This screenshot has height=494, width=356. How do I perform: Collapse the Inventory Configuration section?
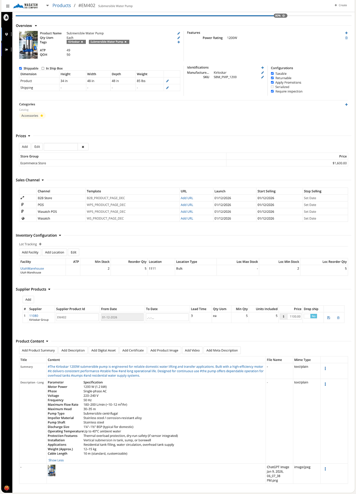coord(60,236)
